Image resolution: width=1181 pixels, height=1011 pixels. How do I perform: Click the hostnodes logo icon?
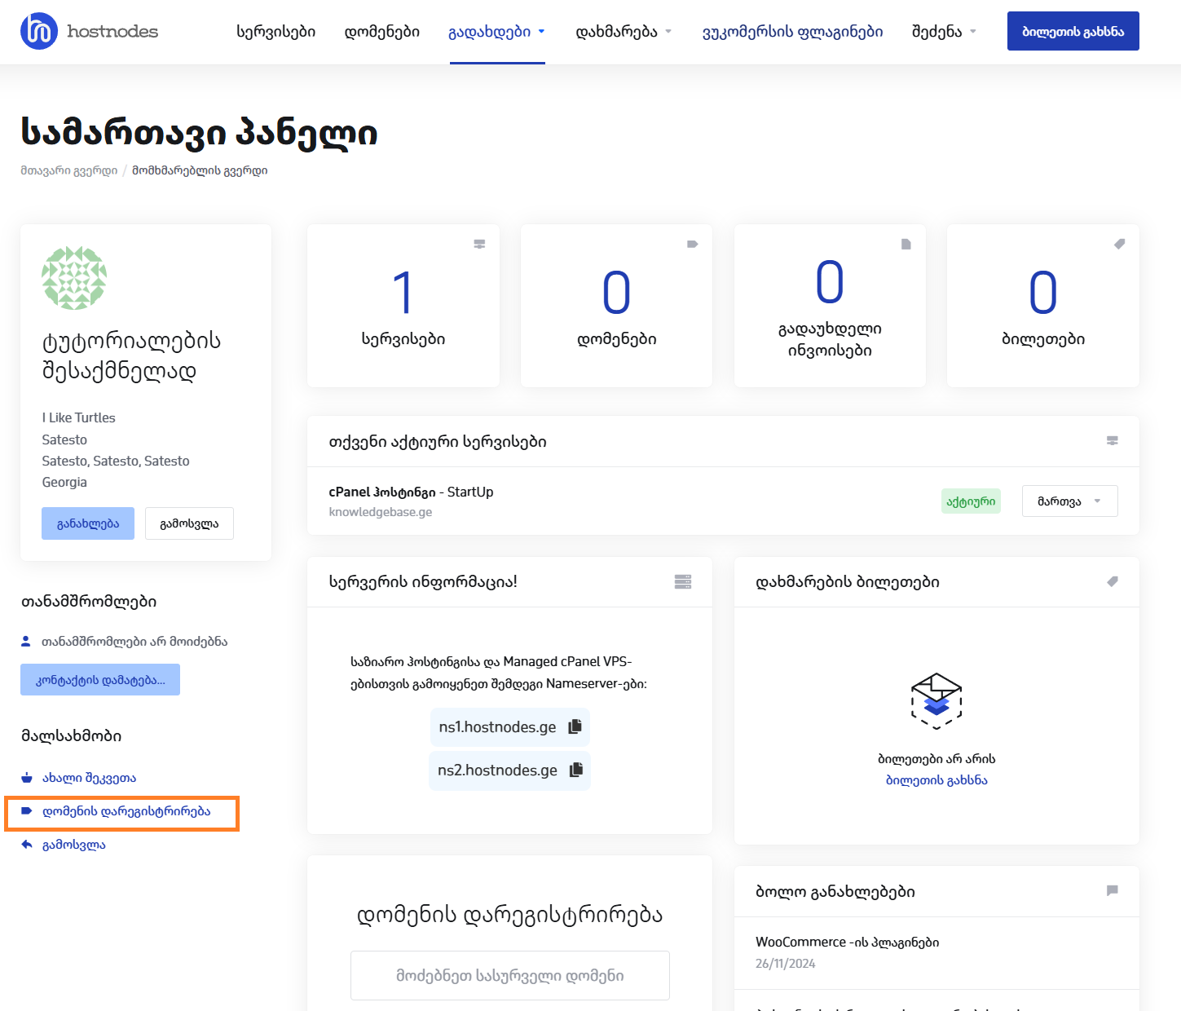[x=39, y=32]
